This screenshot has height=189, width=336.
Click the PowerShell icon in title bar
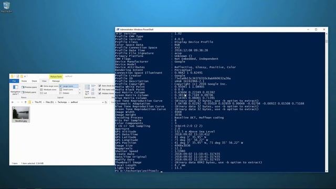(x=118, y=29)
